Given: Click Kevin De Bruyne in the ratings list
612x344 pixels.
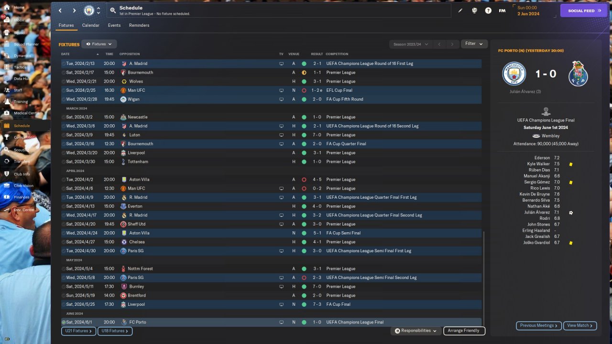Looking at the screenshot, I should point(535,194).
